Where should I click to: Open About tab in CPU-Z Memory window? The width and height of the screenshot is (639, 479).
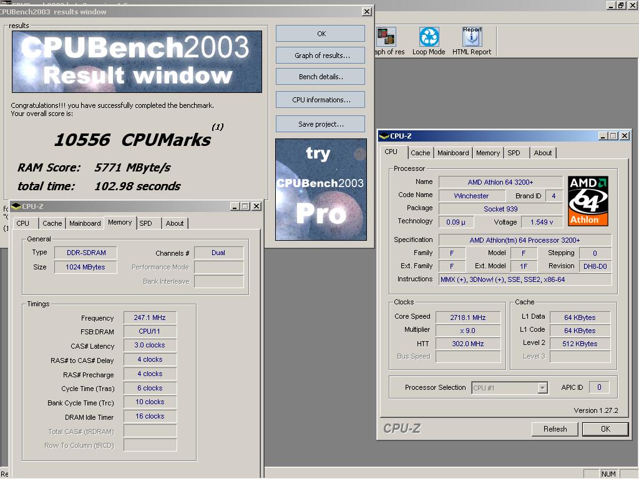(x=175, y=223)
